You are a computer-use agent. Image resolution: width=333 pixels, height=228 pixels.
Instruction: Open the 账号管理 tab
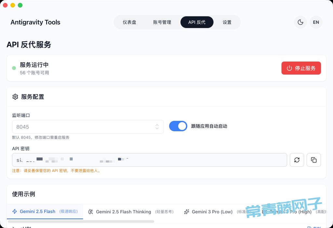(162, 22)
